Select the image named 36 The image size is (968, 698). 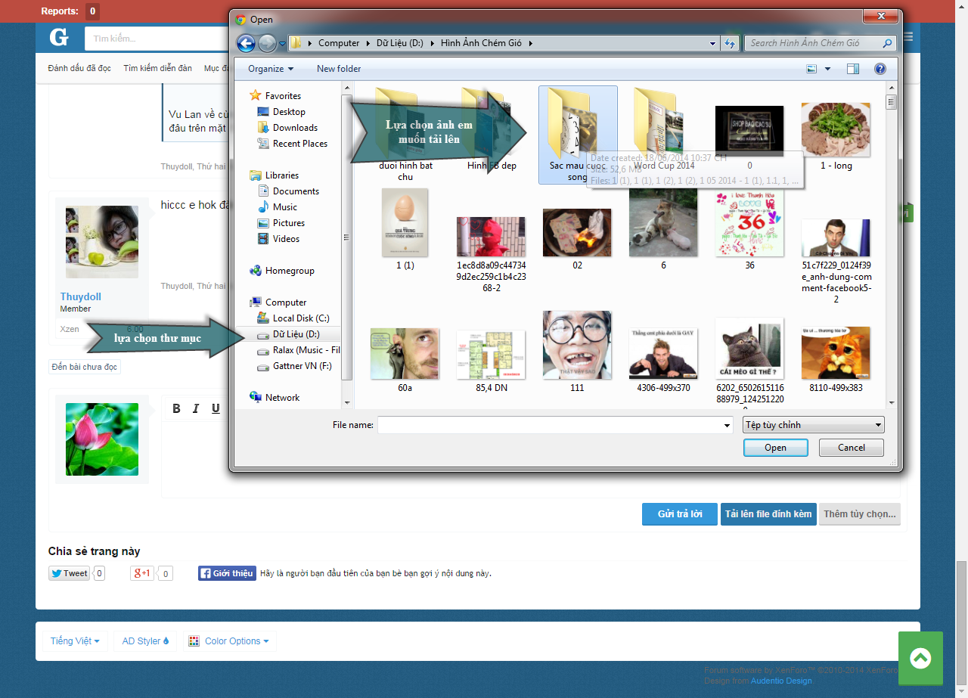point(749,229)
